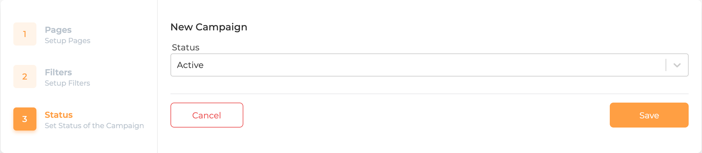Click the step 2 number badge

[x=25, y=76]
